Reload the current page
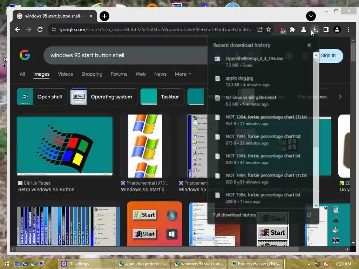The height and width of the screenshot is (269, 359). click(40, 29)
